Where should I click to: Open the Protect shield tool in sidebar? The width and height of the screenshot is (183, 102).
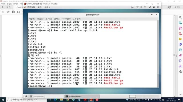(x=180, y=61)
